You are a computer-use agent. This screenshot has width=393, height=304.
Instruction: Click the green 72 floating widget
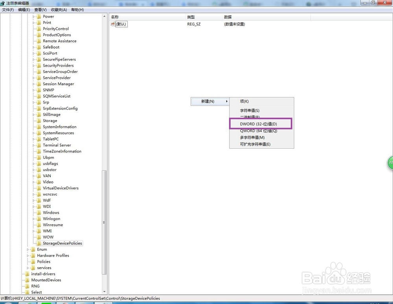(390, 163)
